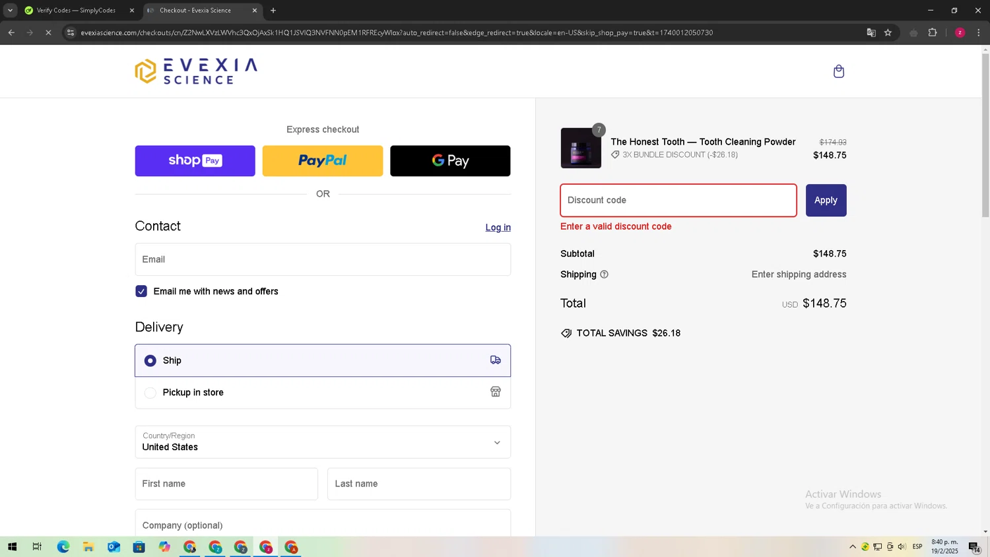The width and height of the screenshot is (990, 557).
Task: Open Microsoft Store from taskbar
Action: pyautogui.click(x=139, y=547)
